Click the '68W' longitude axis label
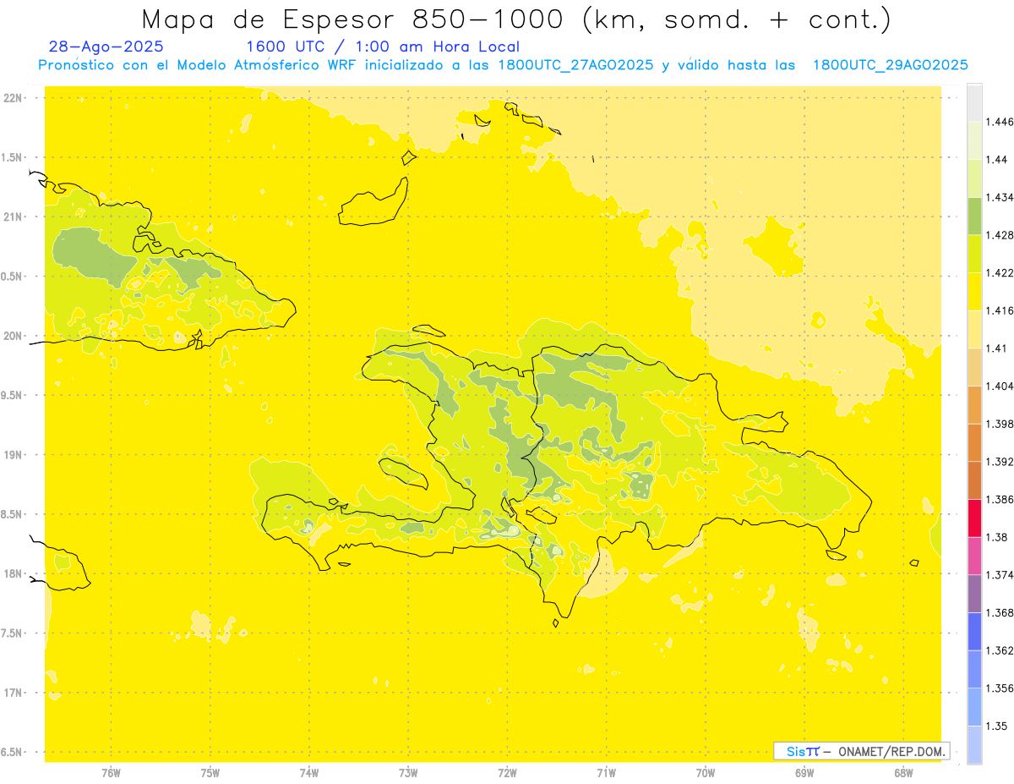This screenshot has width=1014, height=784. pyautogui.click(x=902, y=773)
